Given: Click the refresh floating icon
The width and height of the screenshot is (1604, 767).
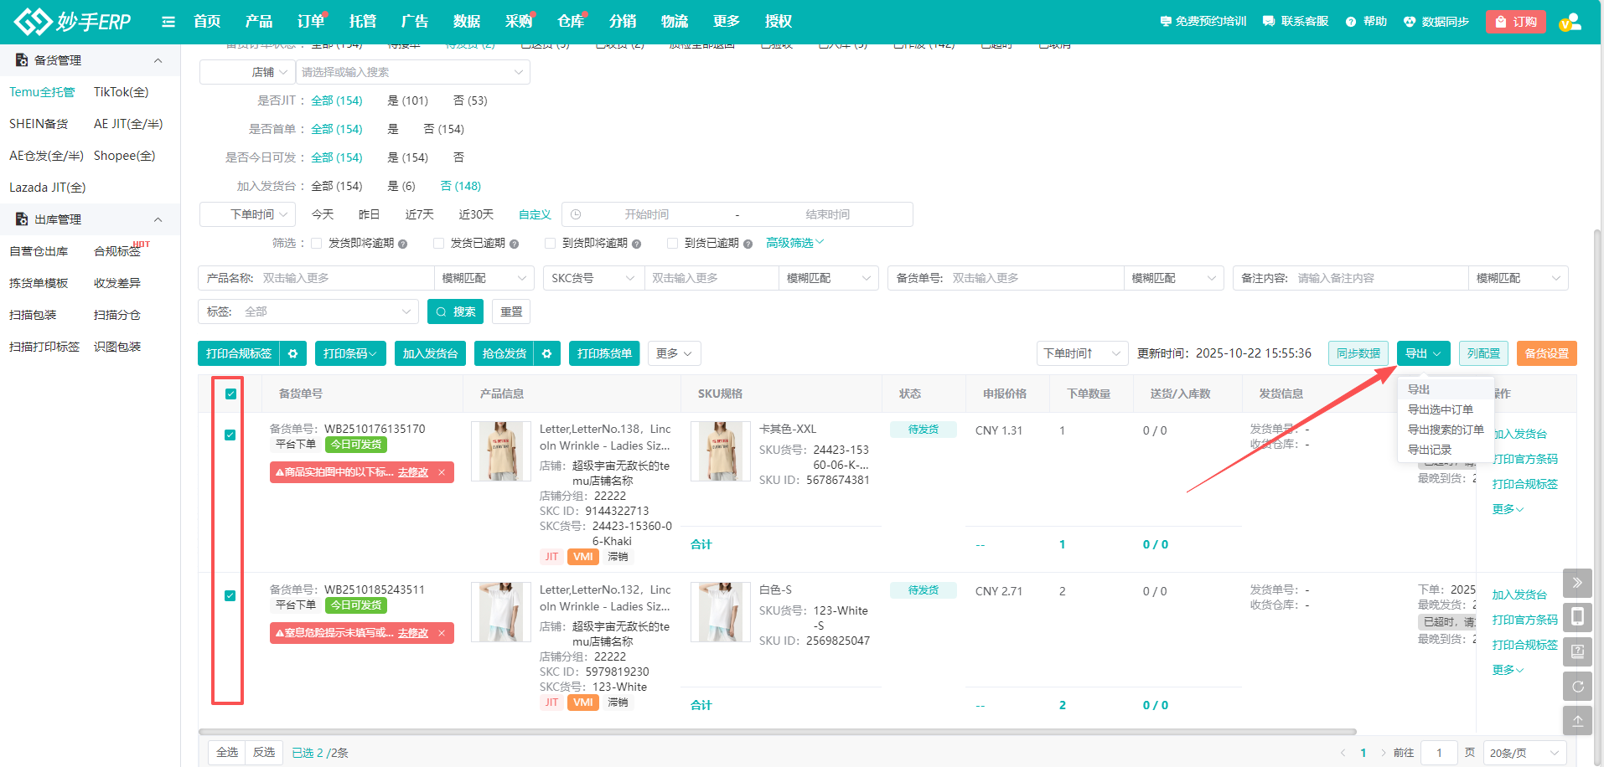Looking at the screenshot, I should coord(1577,687).
